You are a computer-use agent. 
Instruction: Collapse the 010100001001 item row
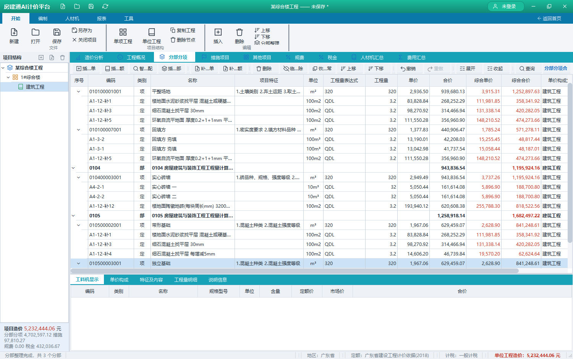tap(79, 92)
